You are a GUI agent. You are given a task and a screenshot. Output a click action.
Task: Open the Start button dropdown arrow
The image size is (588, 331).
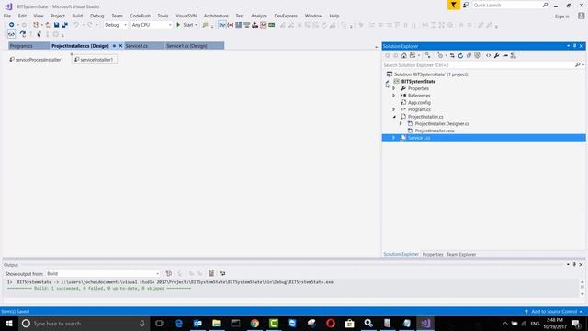(x=196, y=25)
